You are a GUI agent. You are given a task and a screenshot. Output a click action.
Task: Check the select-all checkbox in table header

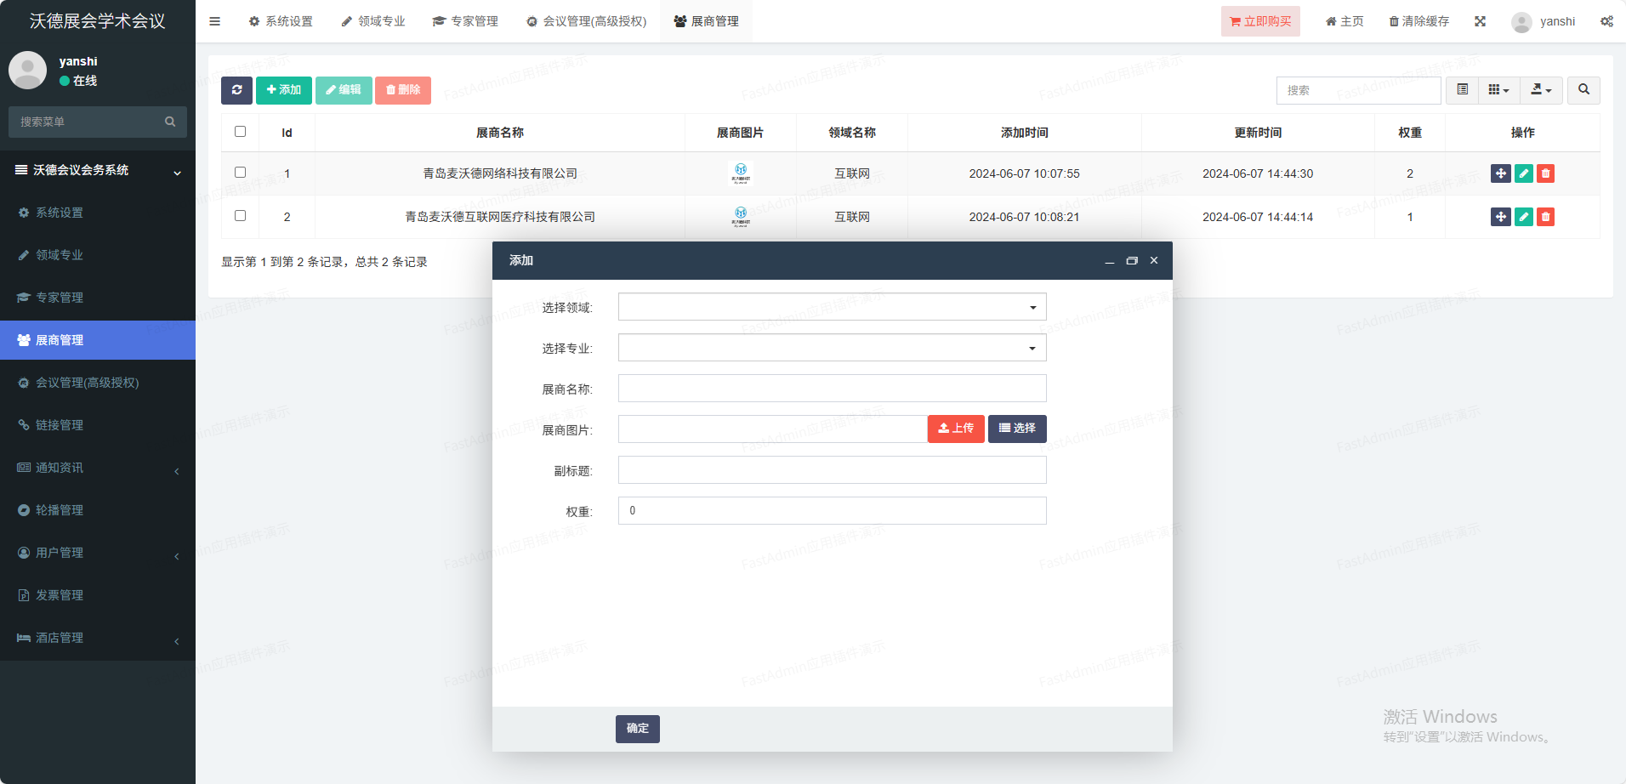point(240,132)
